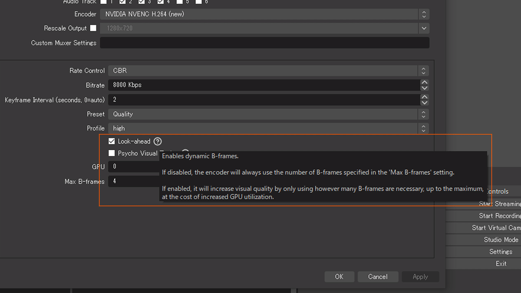The height and width of the screenshot is (293, 521).
Task: Decrease Keyframe Interval with down arrow
Action: pyautogui.click(x=425, y=103)
